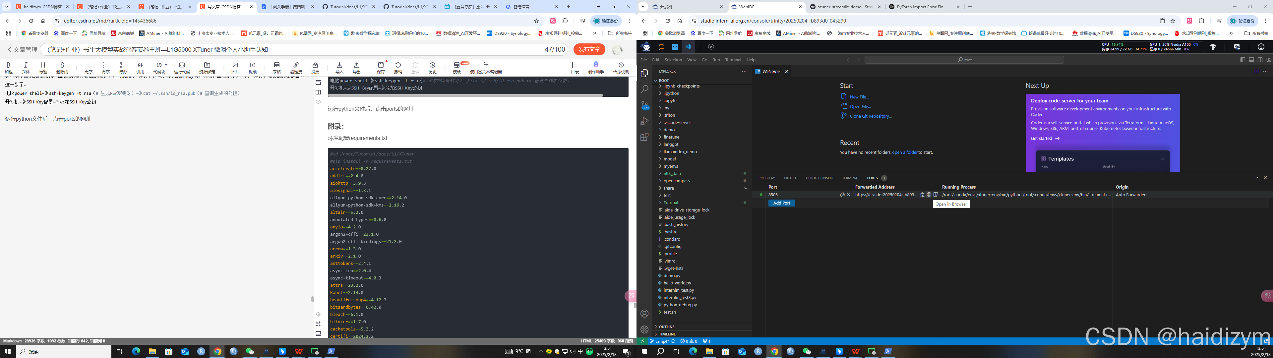Insert an ordered list (有序)
Screen dimensions: 1273x358
pos(106,68)
